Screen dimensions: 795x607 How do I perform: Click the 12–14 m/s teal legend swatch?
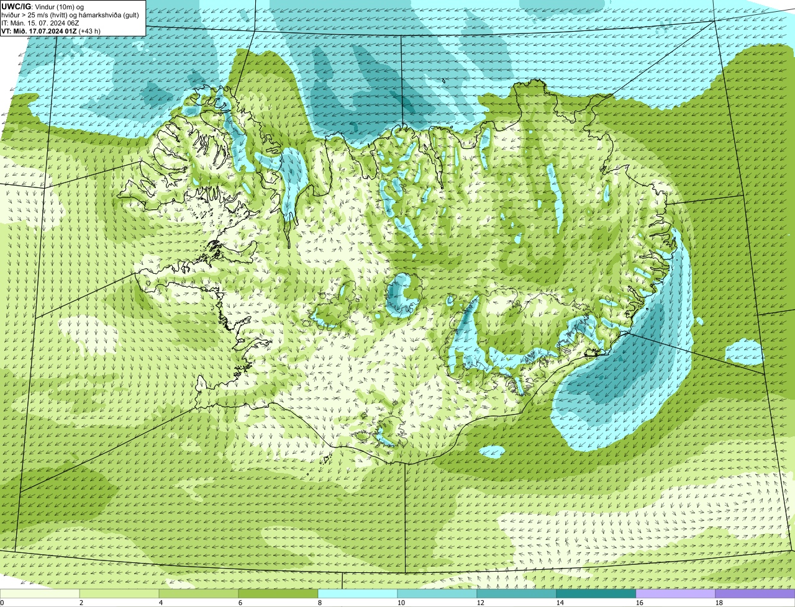point(517,593)
